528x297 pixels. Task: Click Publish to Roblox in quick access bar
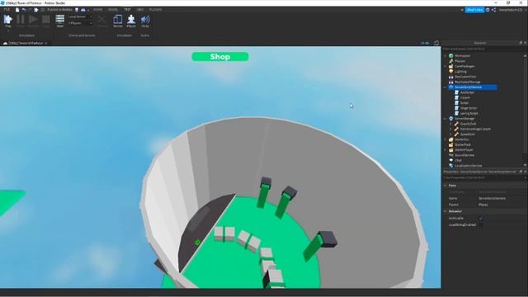[59, 10]
